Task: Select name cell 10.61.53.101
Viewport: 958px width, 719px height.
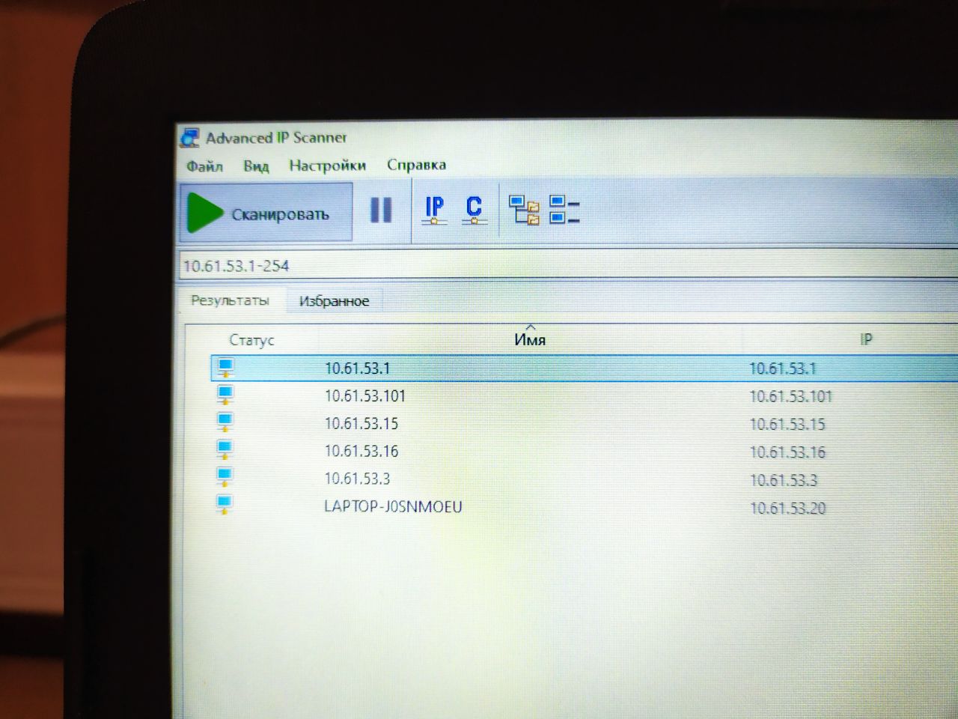Action: tap(364, 396)
